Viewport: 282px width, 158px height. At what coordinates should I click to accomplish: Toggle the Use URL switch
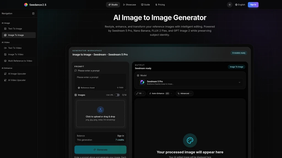117,95
